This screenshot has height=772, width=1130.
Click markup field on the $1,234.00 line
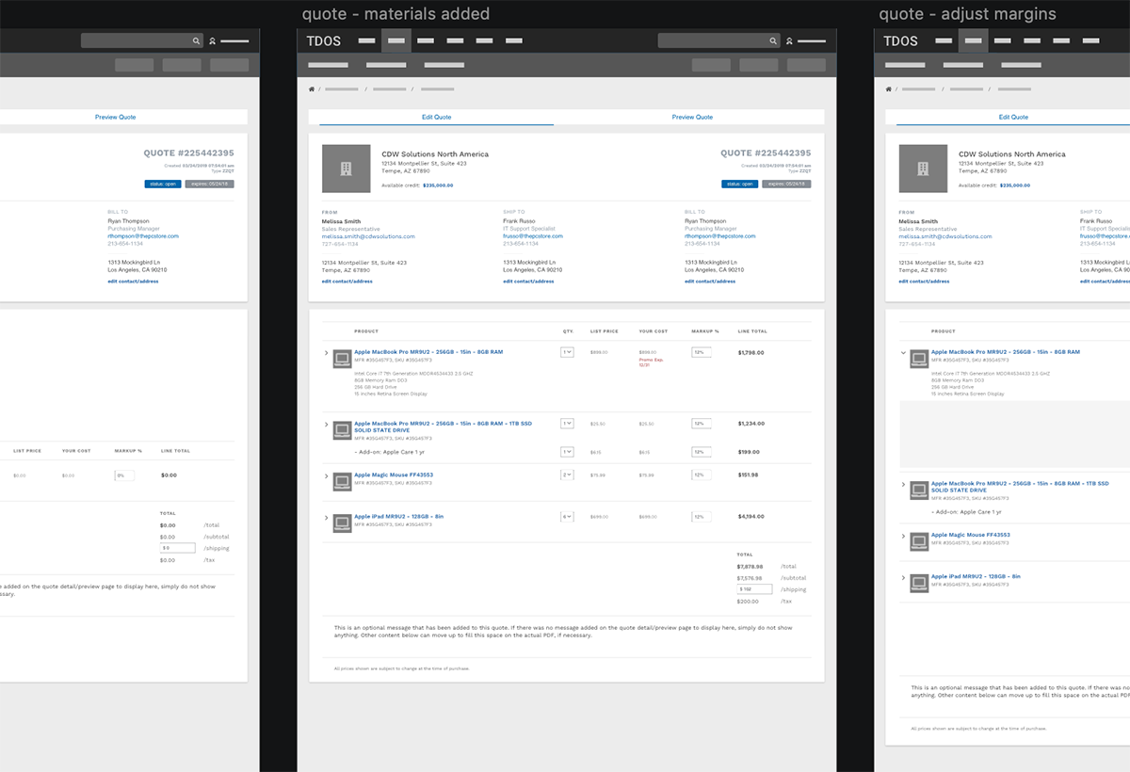coord(702,424)
